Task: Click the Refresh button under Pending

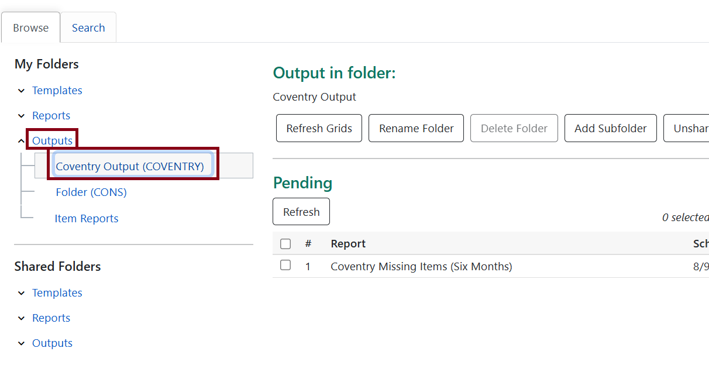Action: pyautogui.click(x=301, y=211)
